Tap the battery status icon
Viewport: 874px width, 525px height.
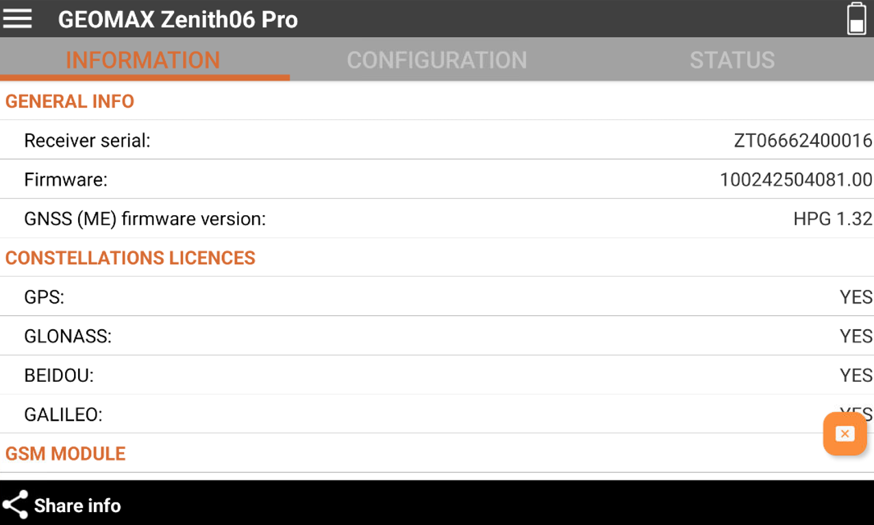[x=856, y=19]
